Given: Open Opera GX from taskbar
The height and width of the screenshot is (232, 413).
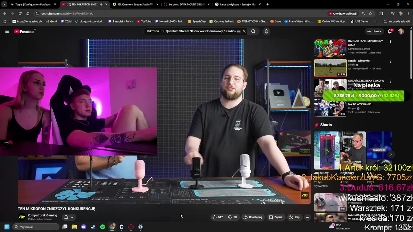Looking at the screenshot, I should point(131,227).
